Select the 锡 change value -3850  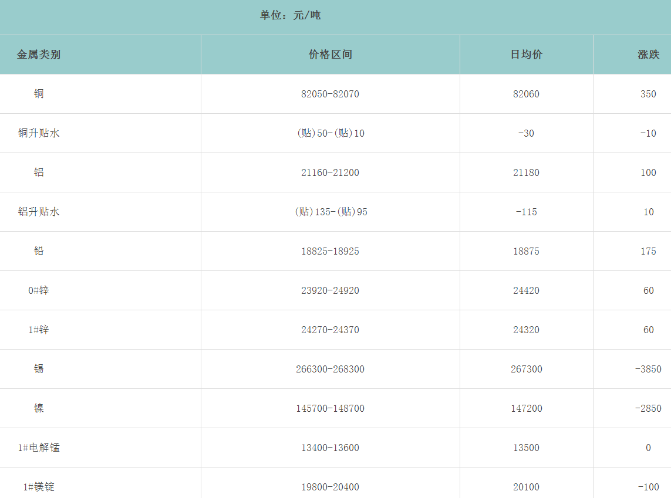648,369
